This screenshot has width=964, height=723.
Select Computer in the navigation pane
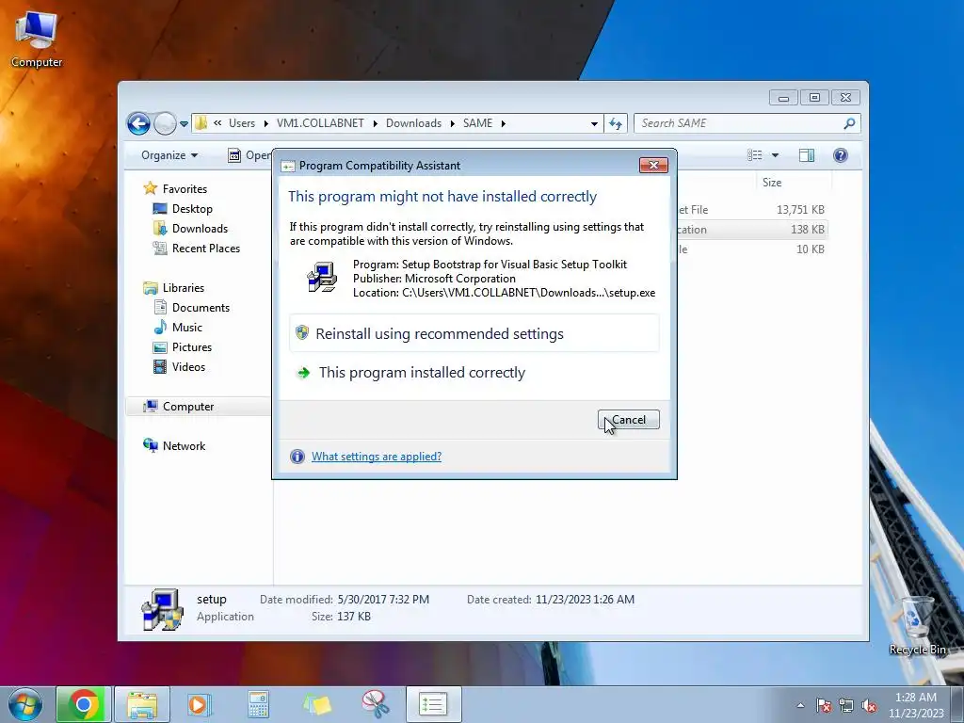point(188,407)
